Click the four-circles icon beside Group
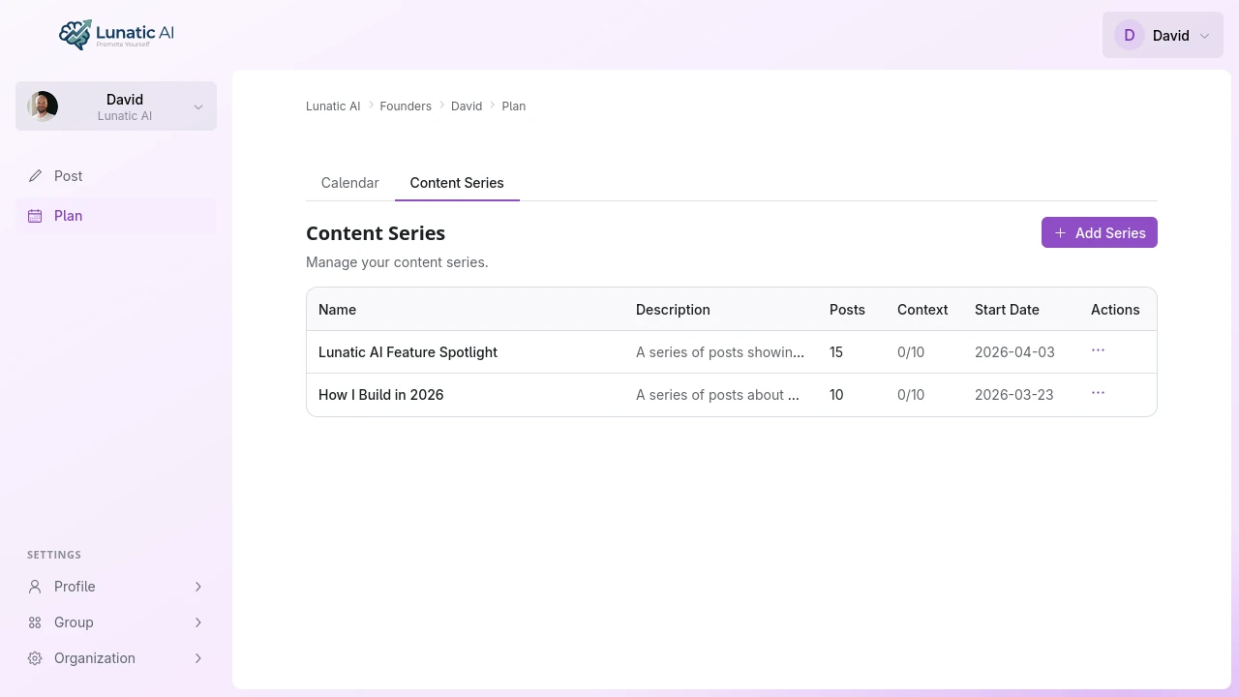 click(x=35, y=622)
